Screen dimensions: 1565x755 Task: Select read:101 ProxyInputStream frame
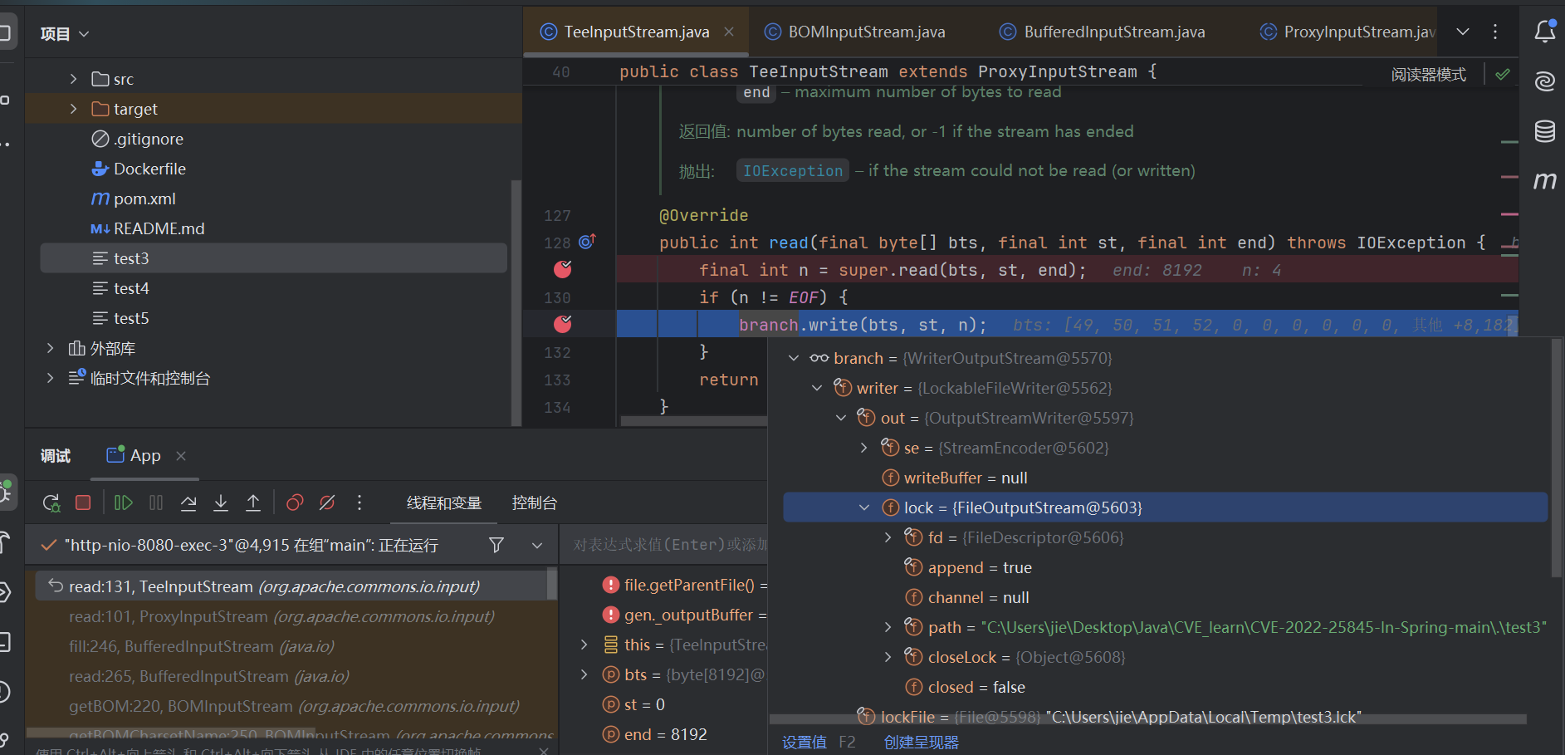281,616
